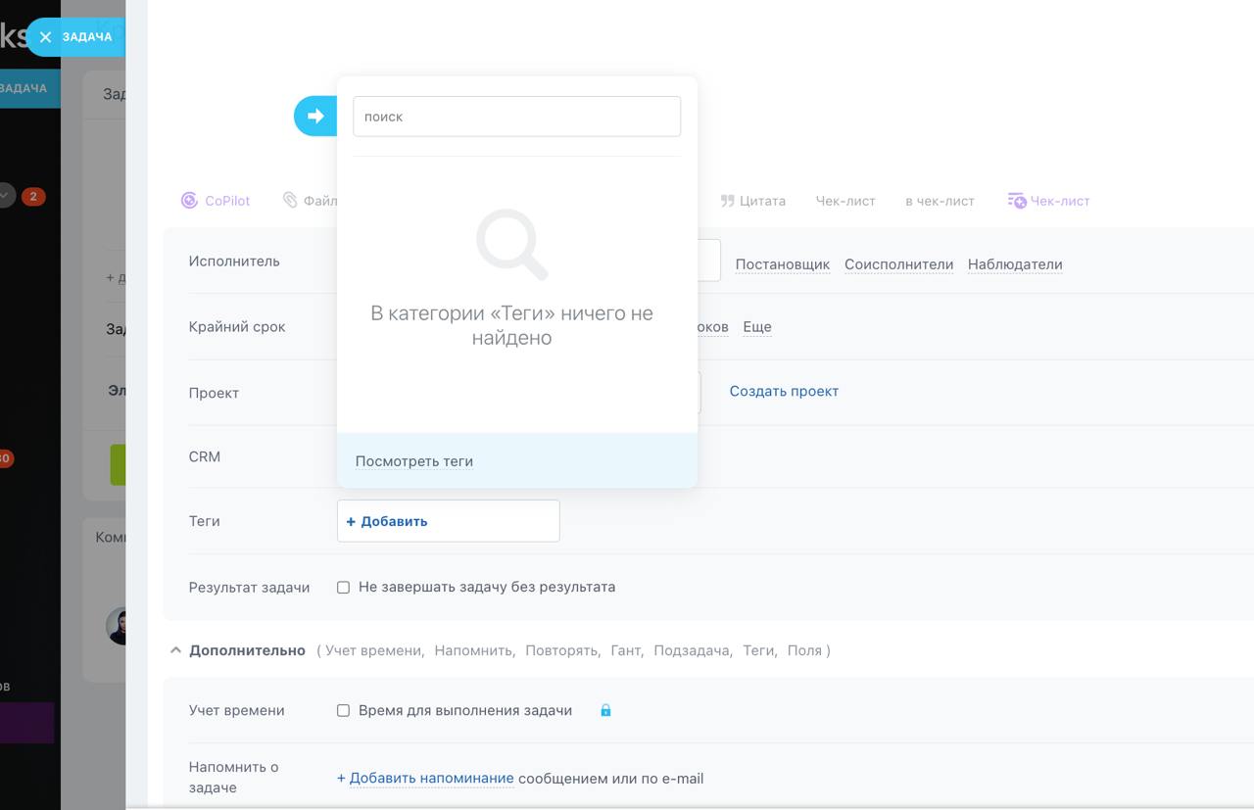This screenshot has height=810, width=1254.
Task: Click the Исполнитель field label
Action: (x=234, y=262)
